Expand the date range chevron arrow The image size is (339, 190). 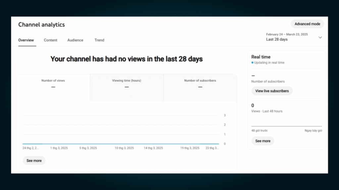pos(320,37)
